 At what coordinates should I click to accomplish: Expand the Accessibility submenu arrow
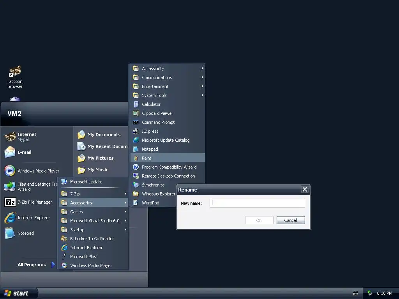(x=202, y=69)
